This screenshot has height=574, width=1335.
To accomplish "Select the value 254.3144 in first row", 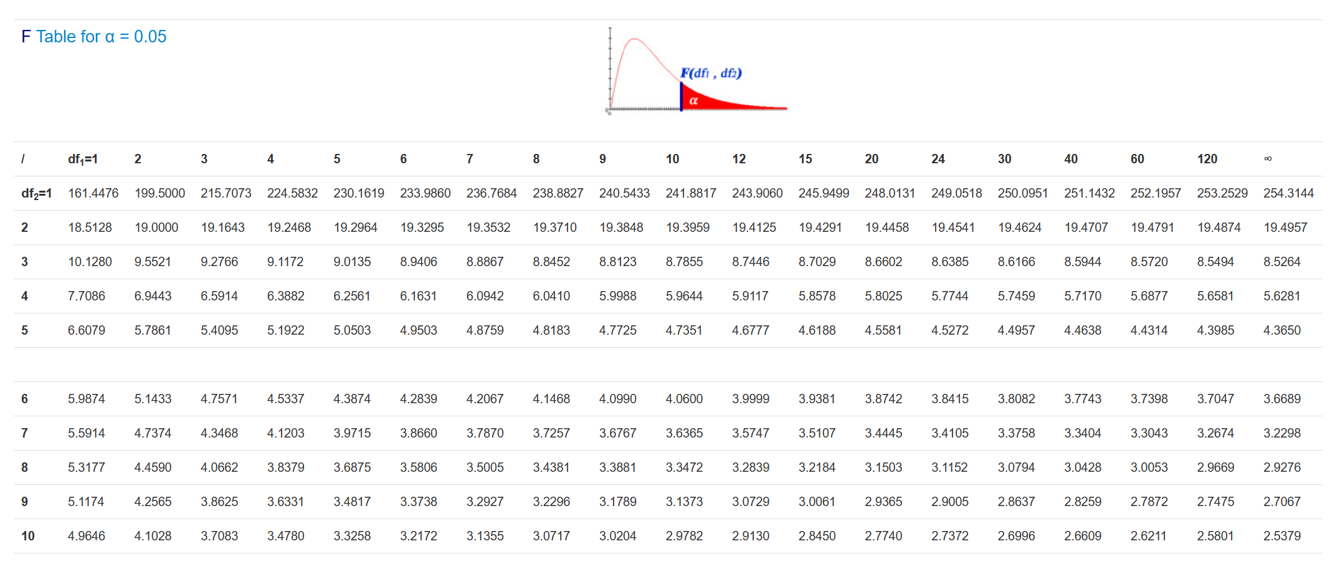I will (x=1288, y=193).
